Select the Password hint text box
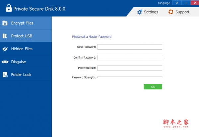The width and height of the screenshot is (199, 137). click(x=130, y=68)
